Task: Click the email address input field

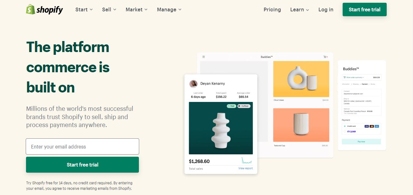Action: click(82, 146)
